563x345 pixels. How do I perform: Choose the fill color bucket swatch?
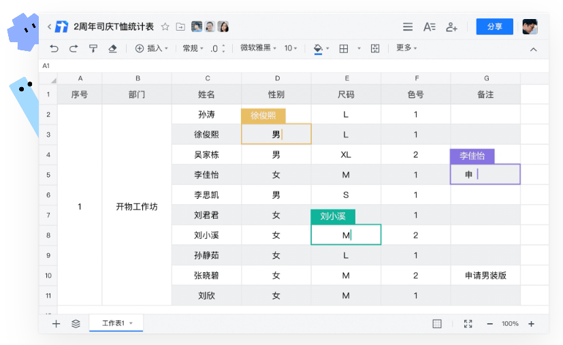[317, 48]
